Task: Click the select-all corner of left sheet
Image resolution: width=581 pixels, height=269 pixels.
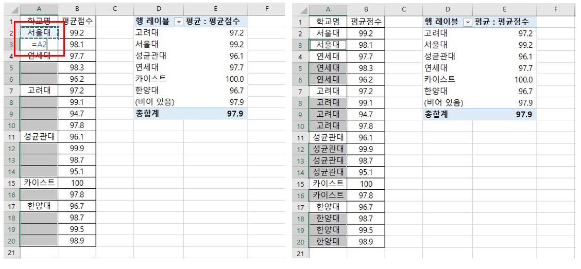Action: (12, 9)
